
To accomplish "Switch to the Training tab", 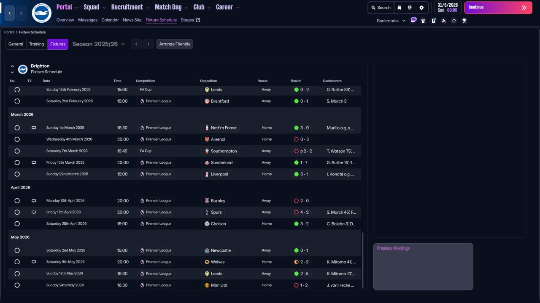I will pos(36,44).
